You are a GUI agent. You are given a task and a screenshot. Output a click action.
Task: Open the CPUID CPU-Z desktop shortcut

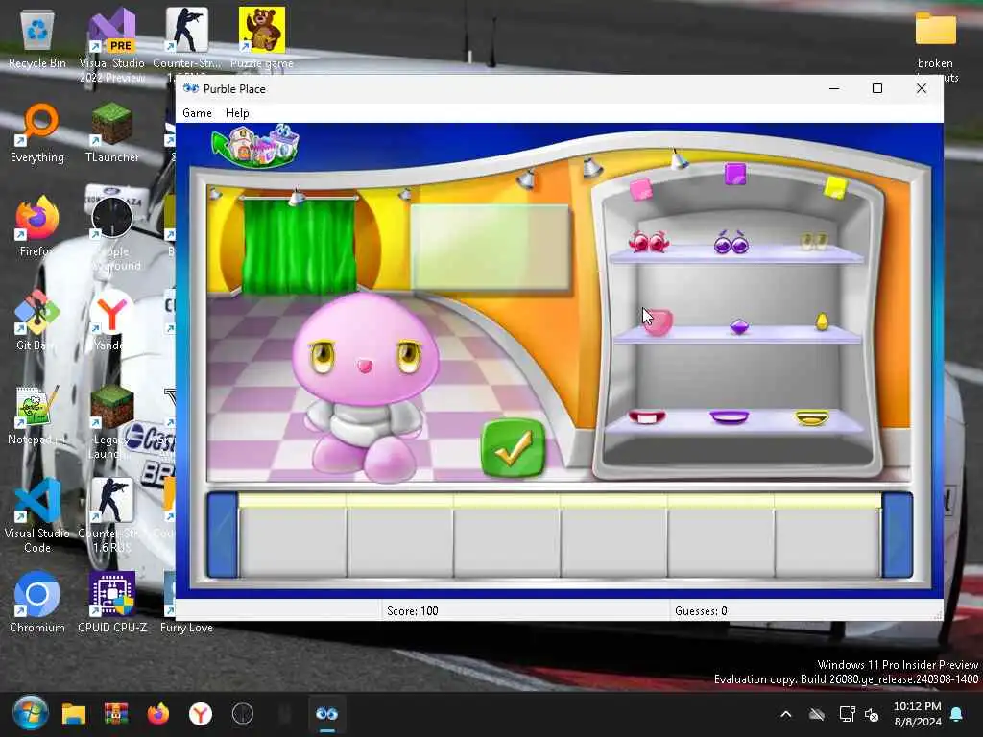[111, 603]
